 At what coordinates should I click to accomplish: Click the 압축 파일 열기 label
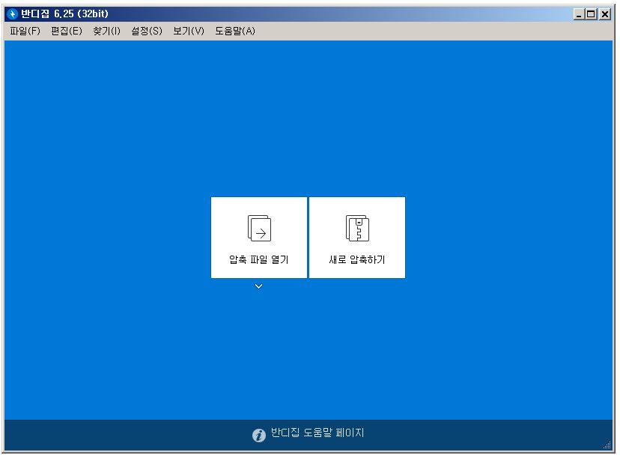point(259,260)
